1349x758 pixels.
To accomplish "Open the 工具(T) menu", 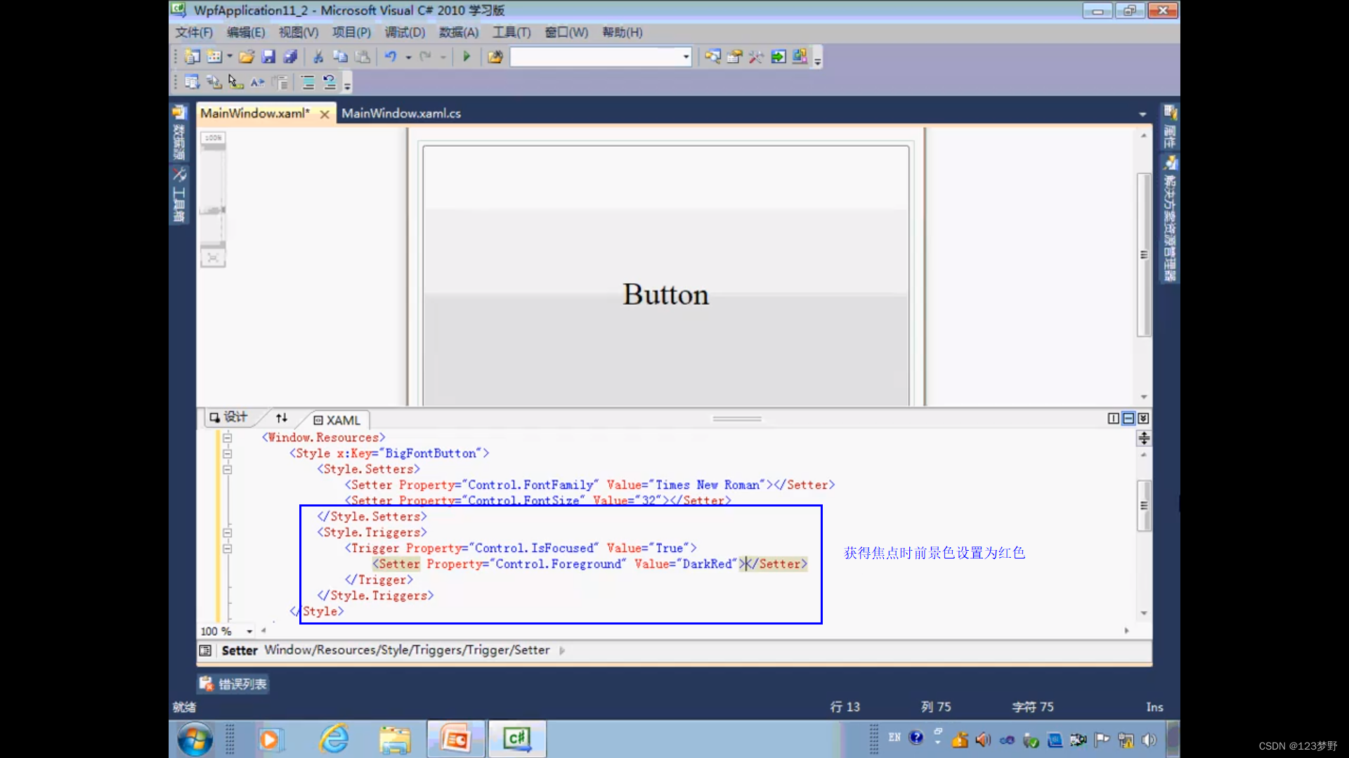I will [x=511, y=32].
